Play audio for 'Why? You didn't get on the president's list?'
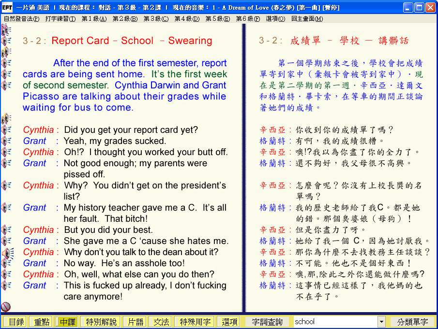 (6, 186)
